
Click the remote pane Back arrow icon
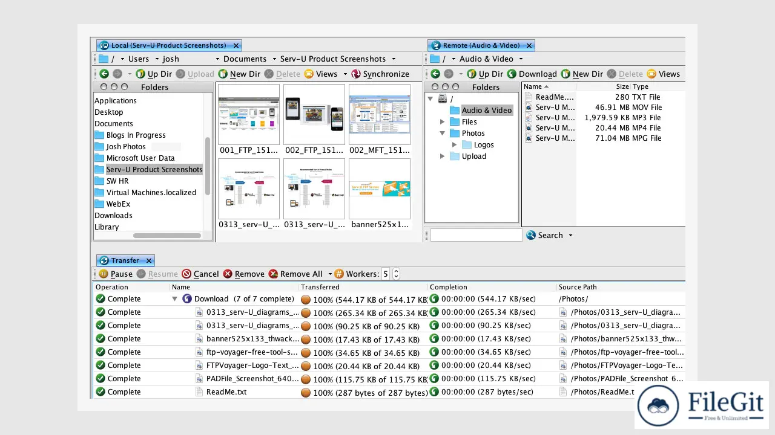(x=435, y=74)
